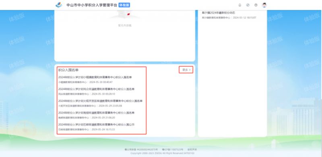Click the 粤ICP备 record number in footer
The height and width of the screenshot is (157, 322).
(x=173, y=150)
